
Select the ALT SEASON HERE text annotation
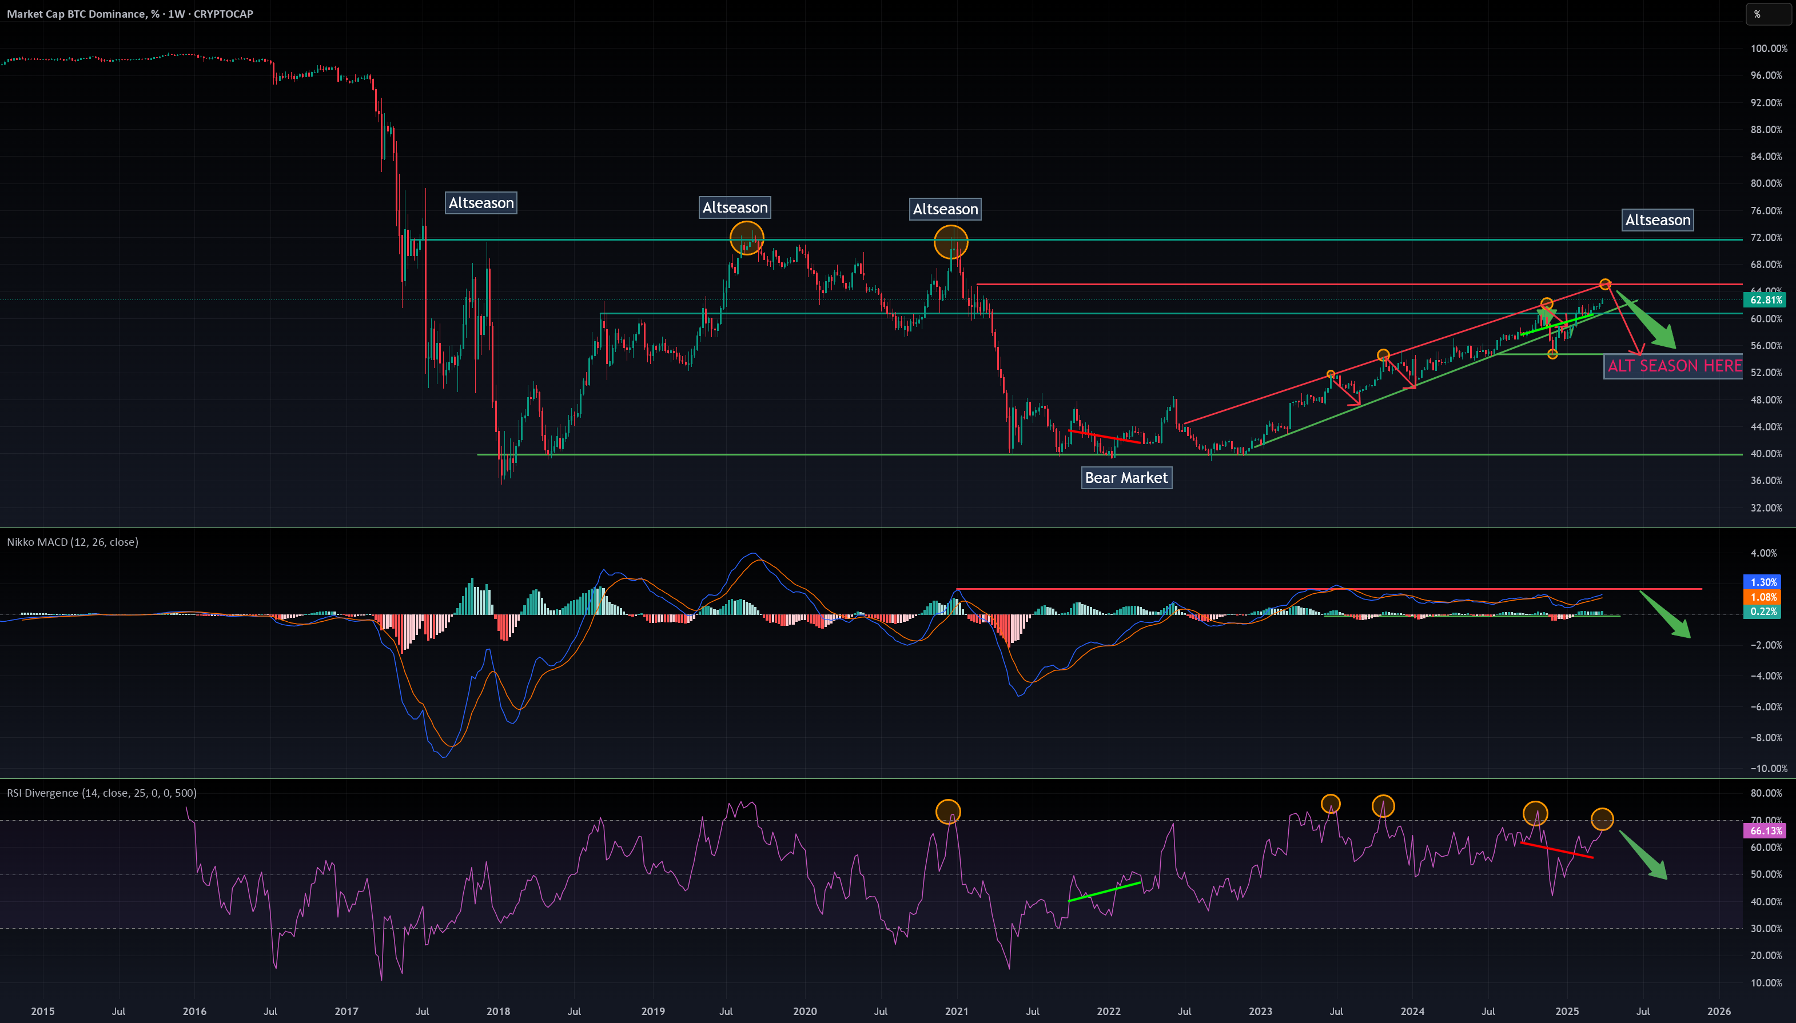tap(1674, 366)
